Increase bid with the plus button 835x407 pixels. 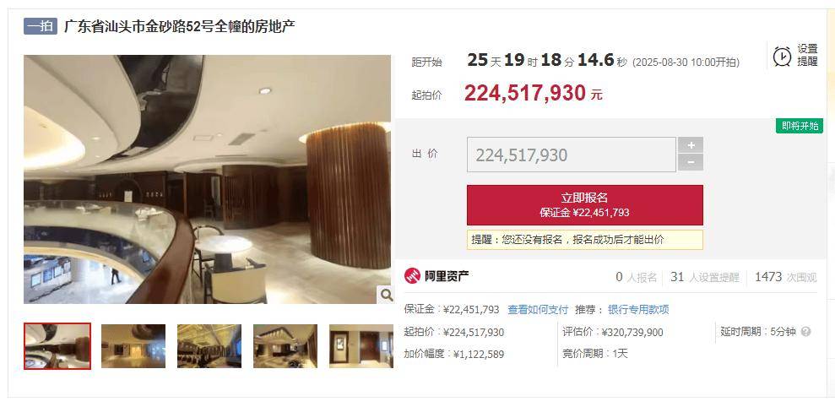pos(691,145)
